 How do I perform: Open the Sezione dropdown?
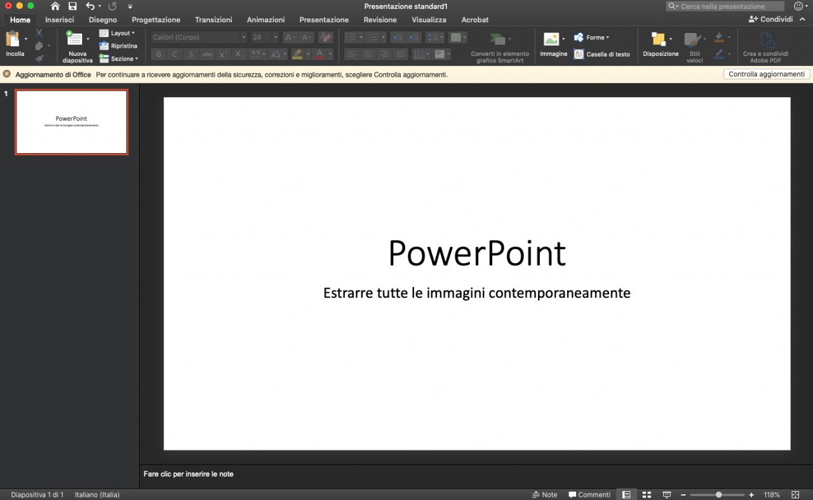pyautogui.click(x=119, y=58)
